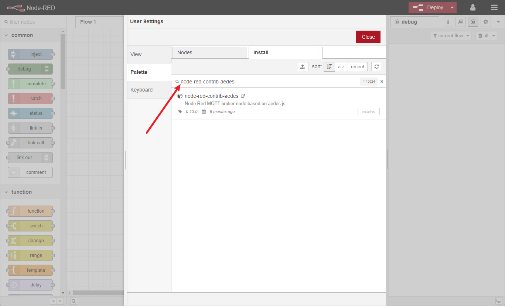Switch to the View settings section
This screenshot has width=505, height=306.
(149, 54)
